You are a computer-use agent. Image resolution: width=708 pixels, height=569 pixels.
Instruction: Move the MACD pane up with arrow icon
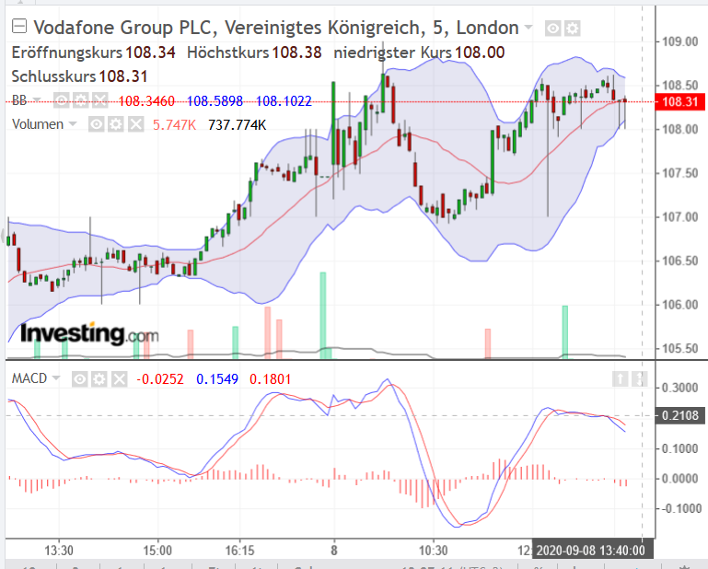(620, 378)
